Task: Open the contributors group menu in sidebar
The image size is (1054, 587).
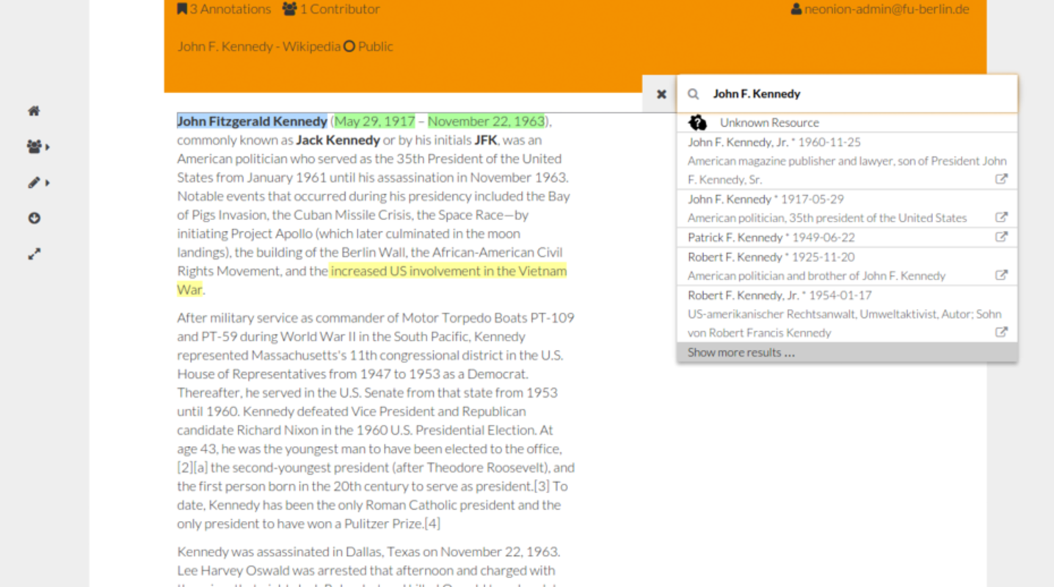Action: pos(37,147)
